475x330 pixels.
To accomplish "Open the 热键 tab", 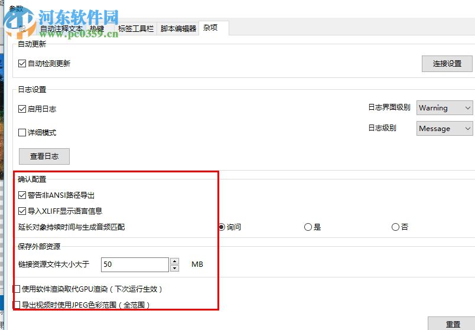I will [97, 29].
